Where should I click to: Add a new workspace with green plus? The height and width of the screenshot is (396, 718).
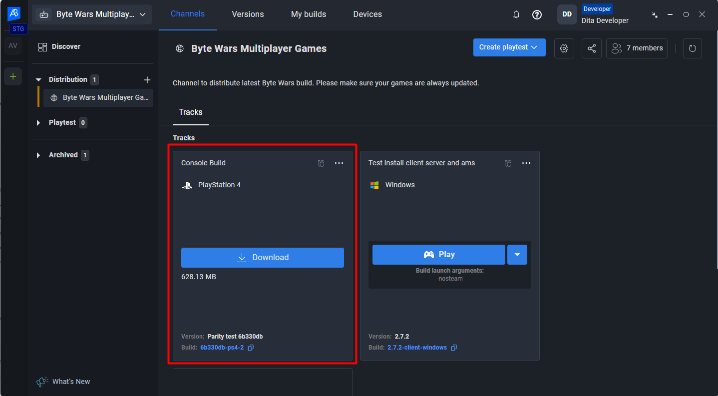pyautogui.click(x=13, y=76)
